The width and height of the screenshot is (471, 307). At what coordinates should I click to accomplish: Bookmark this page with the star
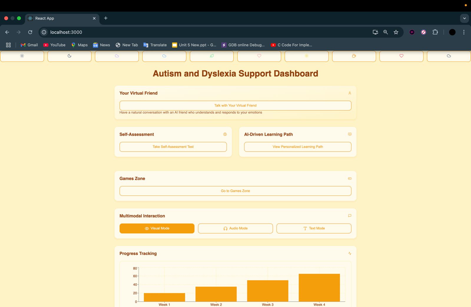[396, 32]
